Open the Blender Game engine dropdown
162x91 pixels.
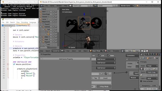pyautogui.click(x=127, y=6)
